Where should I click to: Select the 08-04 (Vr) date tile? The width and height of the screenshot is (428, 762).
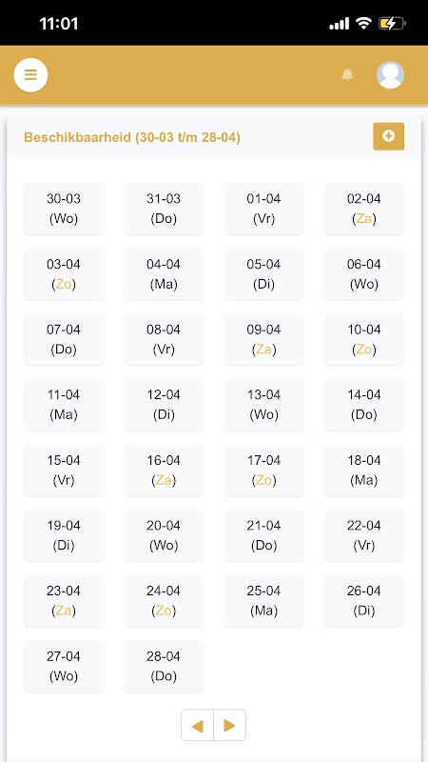click(x=164, y=340)
